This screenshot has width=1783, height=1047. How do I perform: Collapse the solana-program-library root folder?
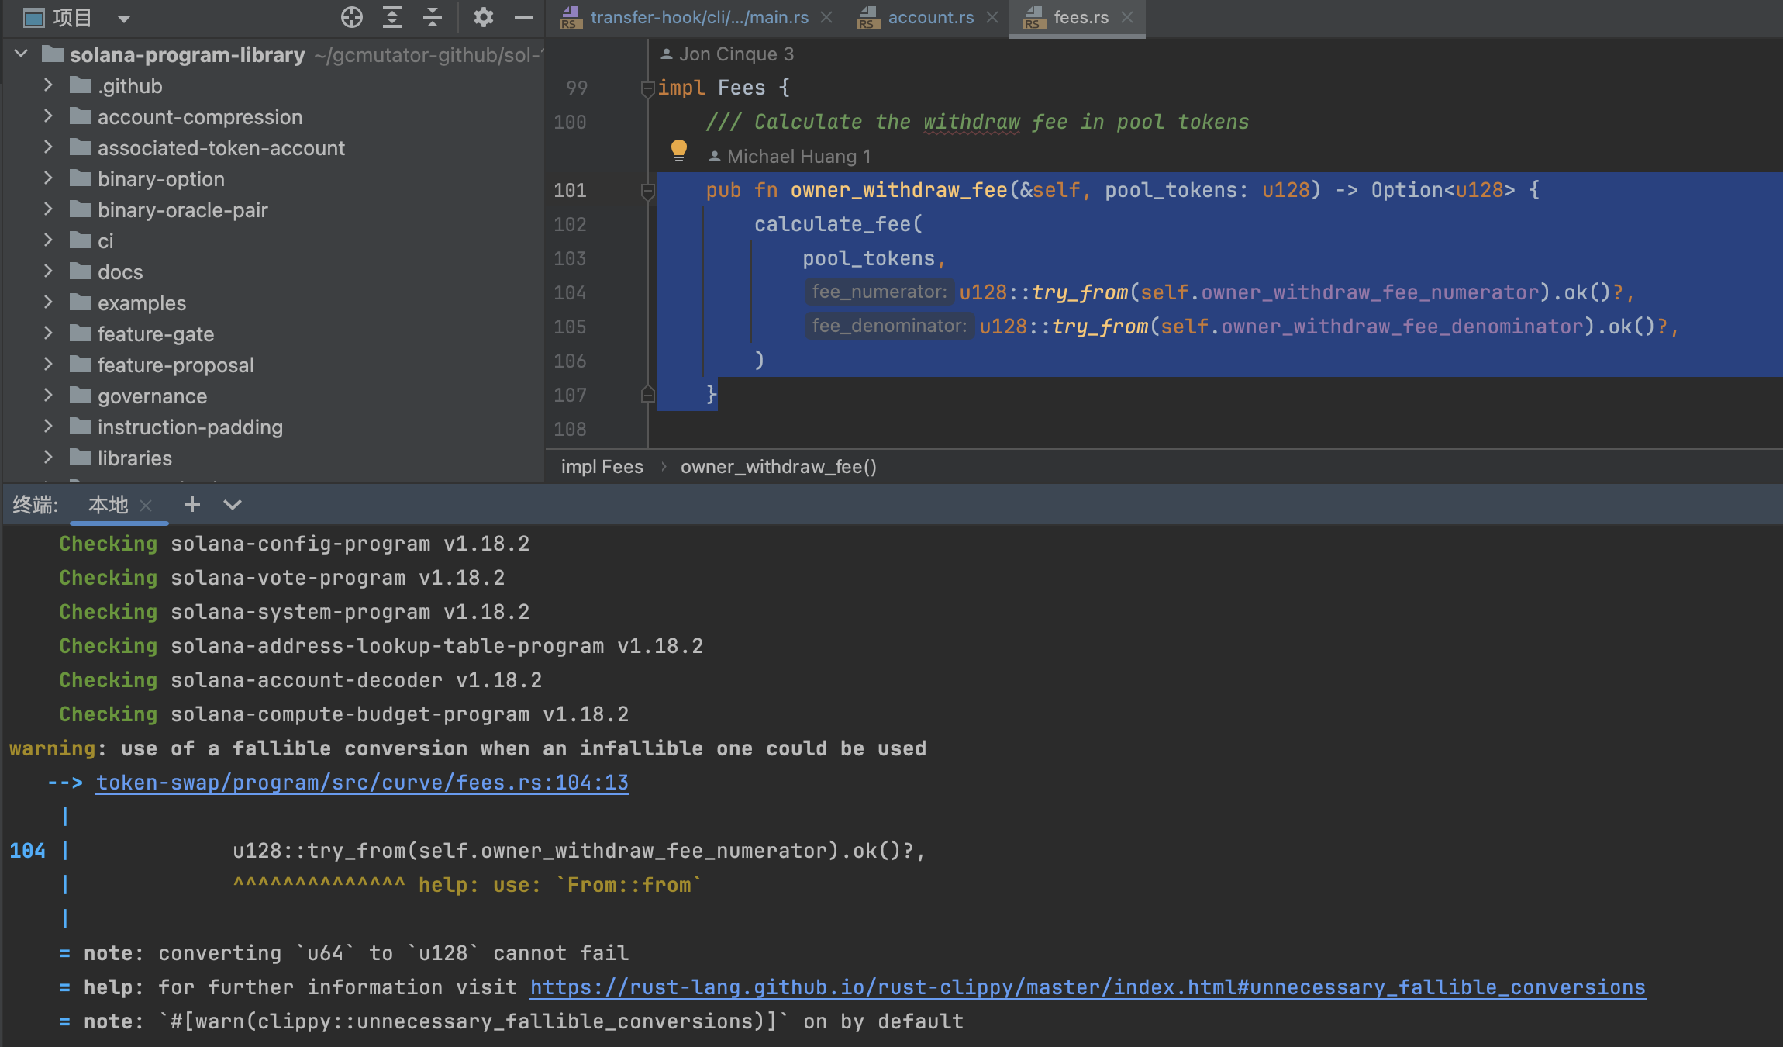click(x=22, y=54)
